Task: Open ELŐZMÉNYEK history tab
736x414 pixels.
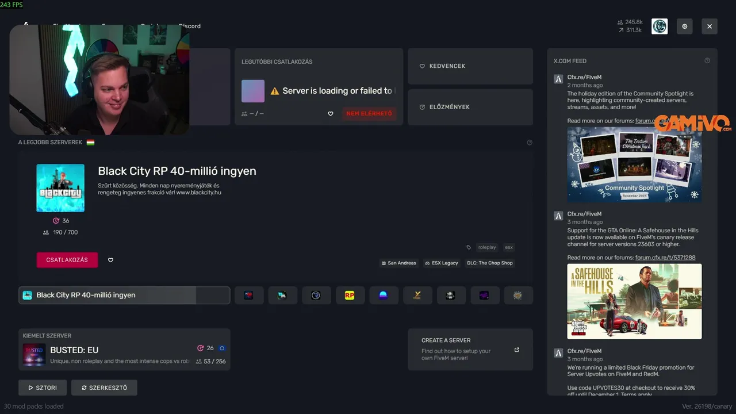Action: click(470, 107)
